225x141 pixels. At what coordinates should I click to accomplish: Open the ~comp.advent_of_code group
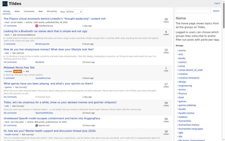[190, 70]
